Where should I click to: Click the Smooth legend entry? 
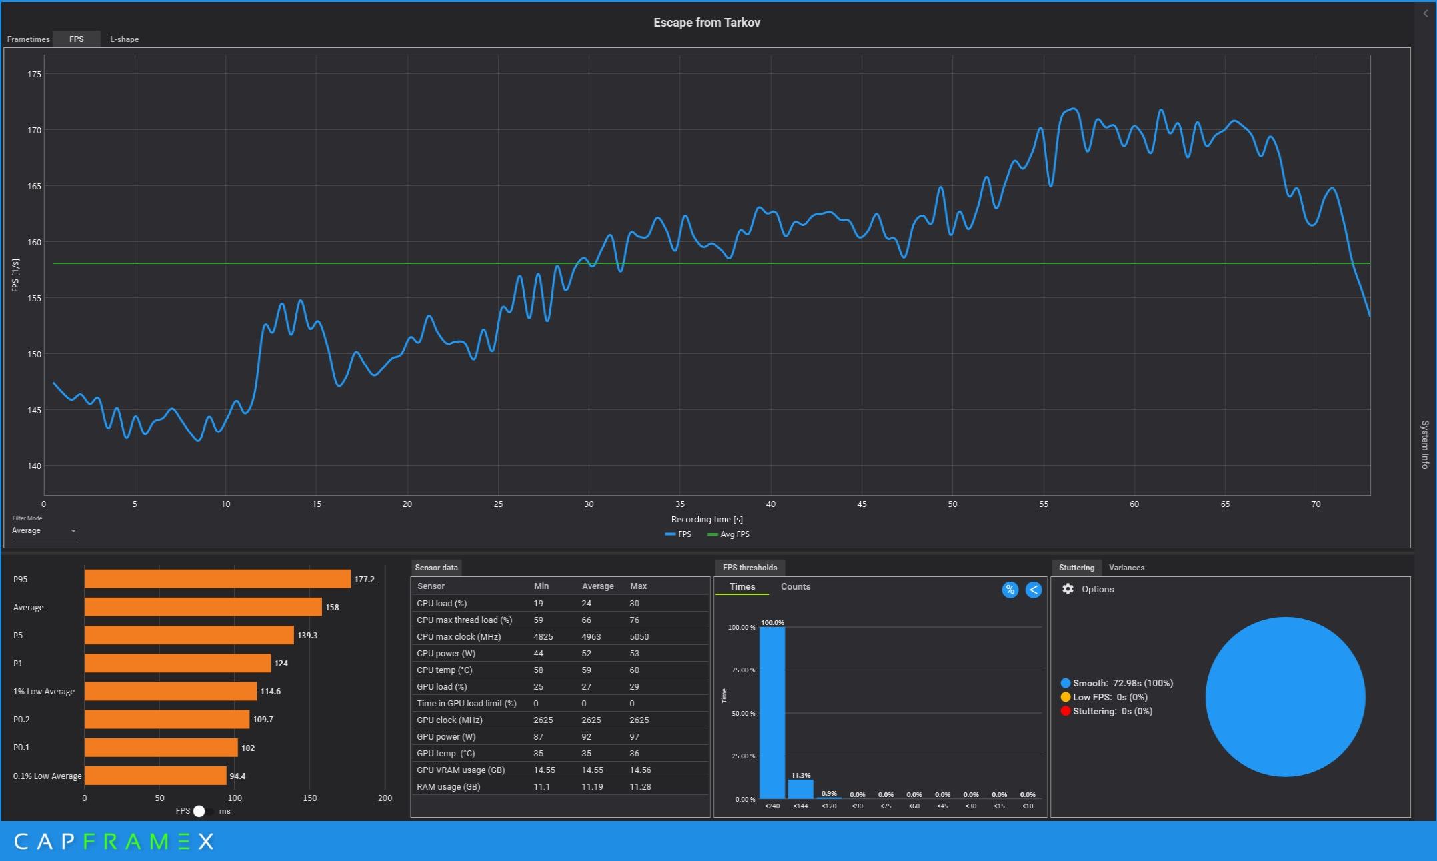click(1117, 683)
